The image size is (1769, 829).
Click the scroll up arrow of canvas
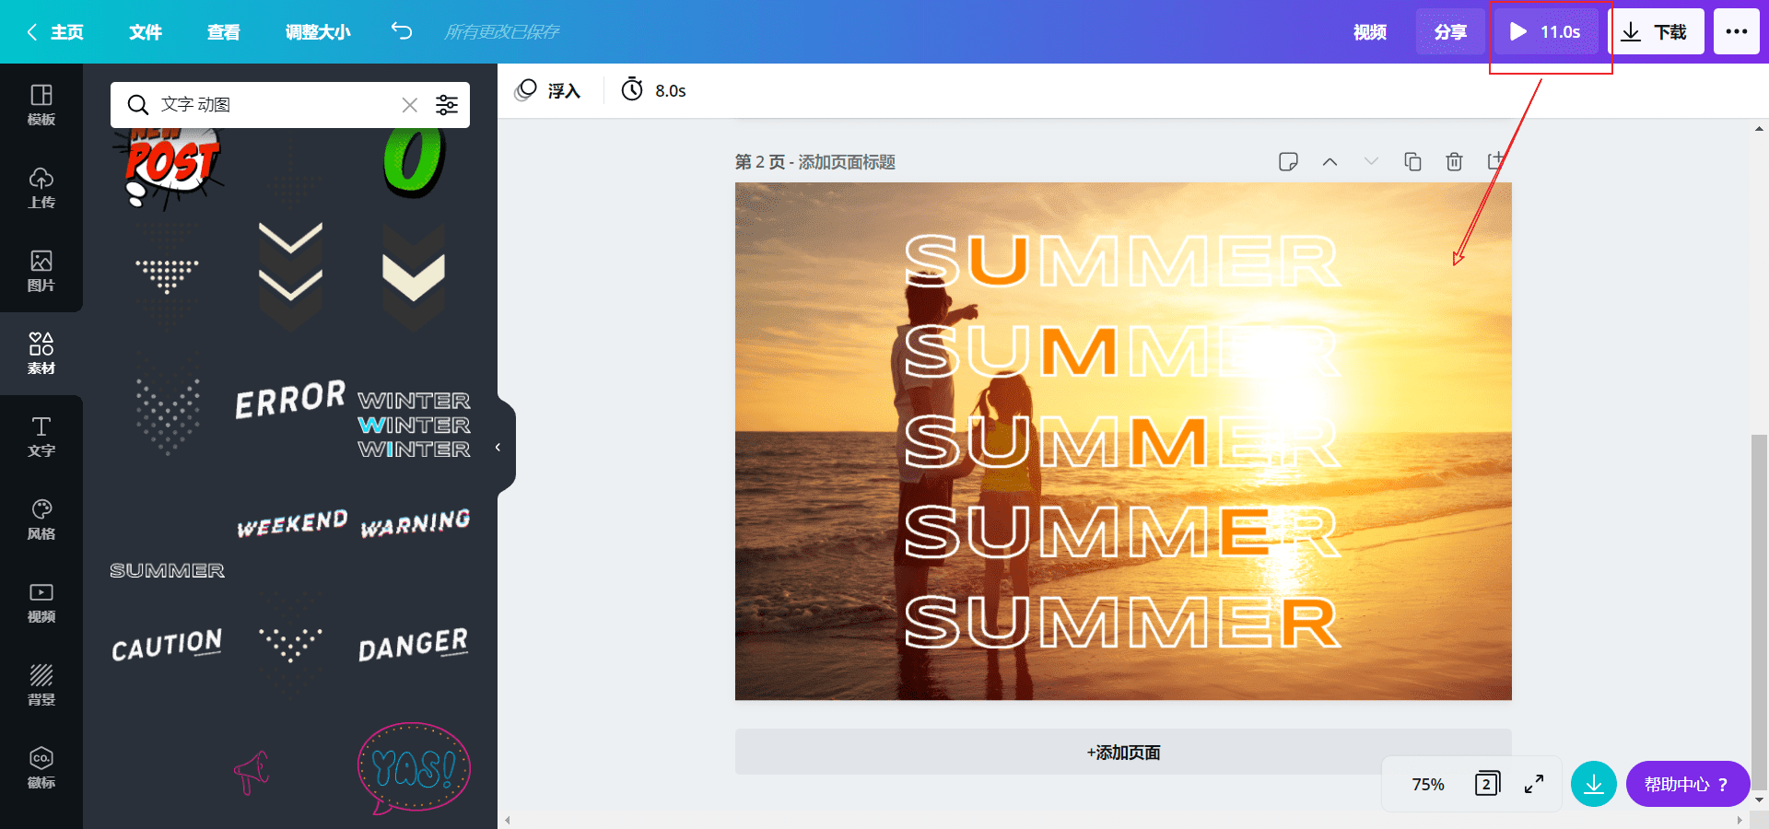(x=1759, y=129)
